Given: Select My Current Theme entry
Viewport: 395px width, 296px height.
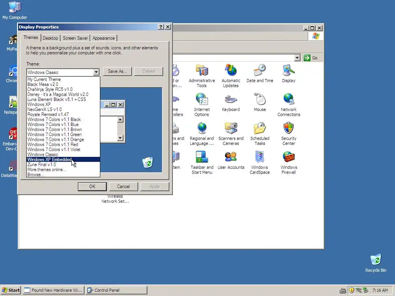Looking at the screenshot, I should point(63,79).
